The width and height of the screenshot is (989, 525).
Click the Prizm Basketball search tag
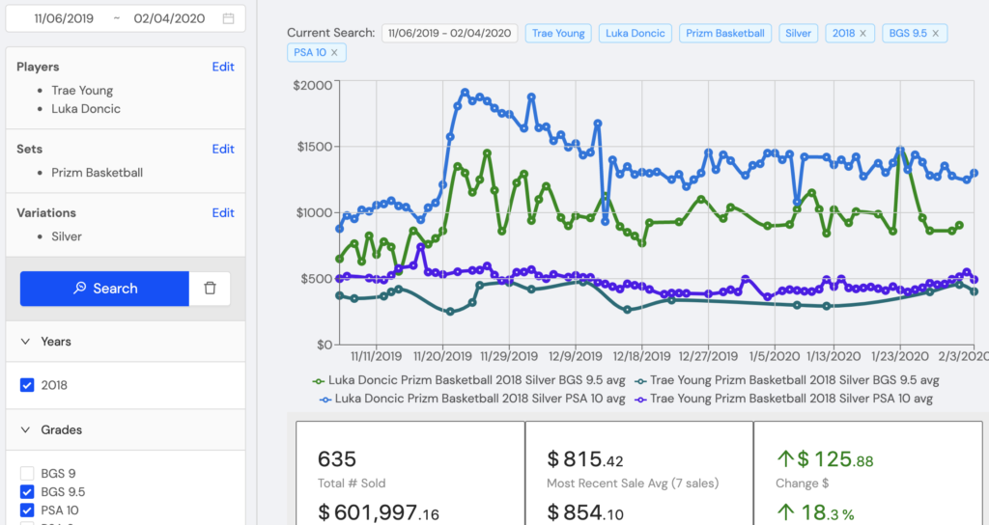point(725,34)
